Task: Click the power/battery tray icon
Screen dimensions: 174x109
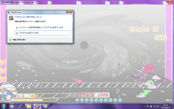Action: [x=151, y=106]
